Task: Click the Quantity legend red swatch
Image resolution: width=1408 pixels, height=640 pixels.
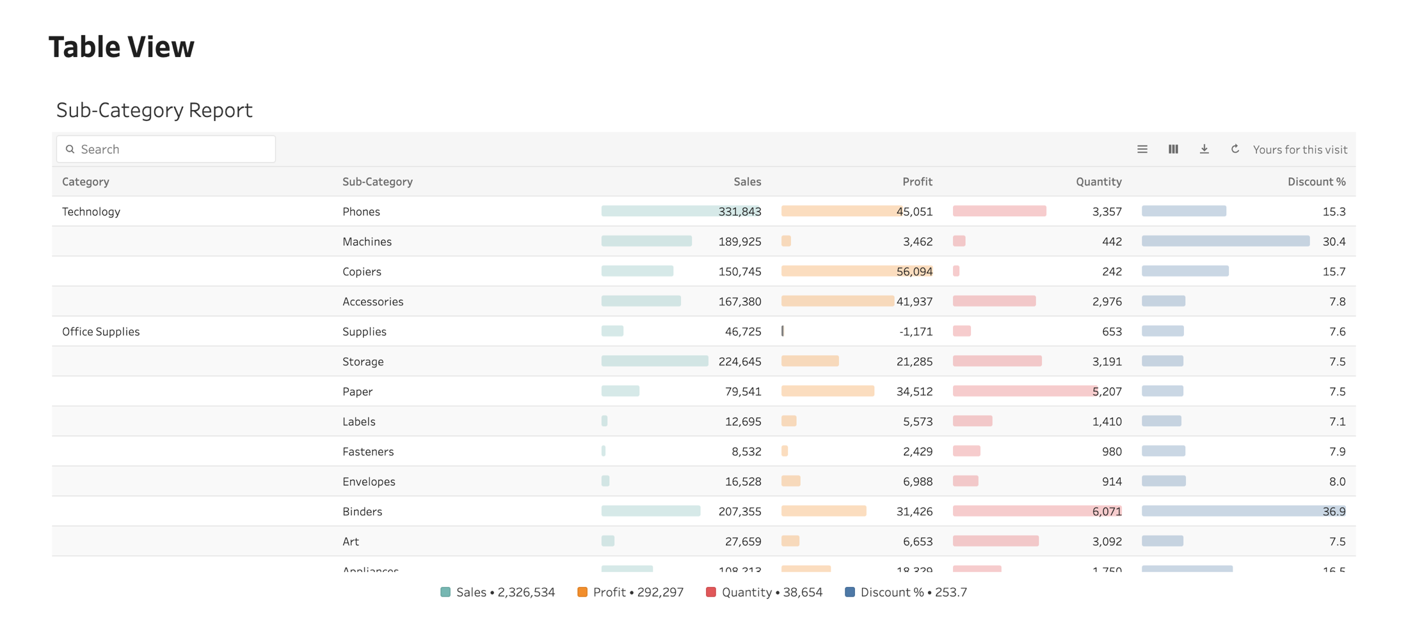Action: point(711,592)
